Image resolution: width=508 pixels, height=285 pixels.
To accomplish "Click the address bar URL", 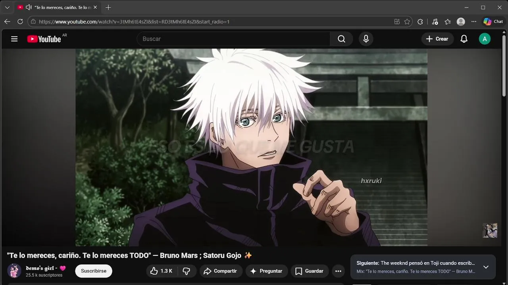I will [134, 22].
